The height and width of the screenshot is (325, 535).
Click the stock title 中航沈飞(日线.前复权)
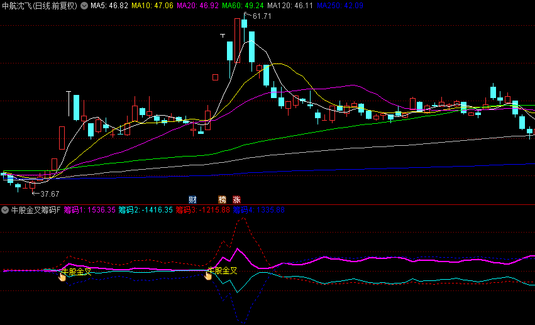[40, 6]
